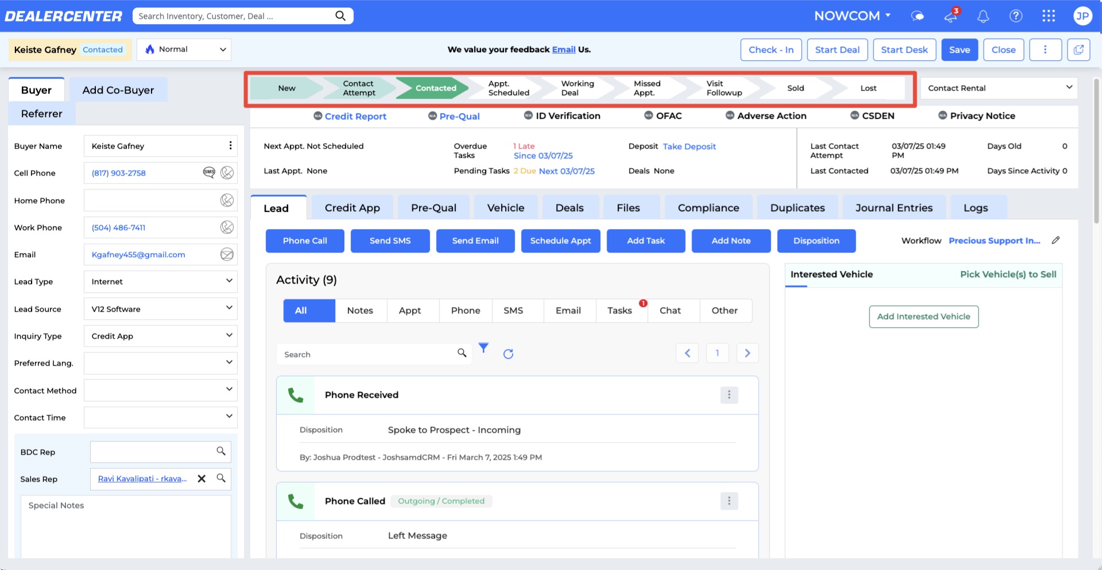
Task: Open the Contact Method dropdown
Action: pos(161,390)
